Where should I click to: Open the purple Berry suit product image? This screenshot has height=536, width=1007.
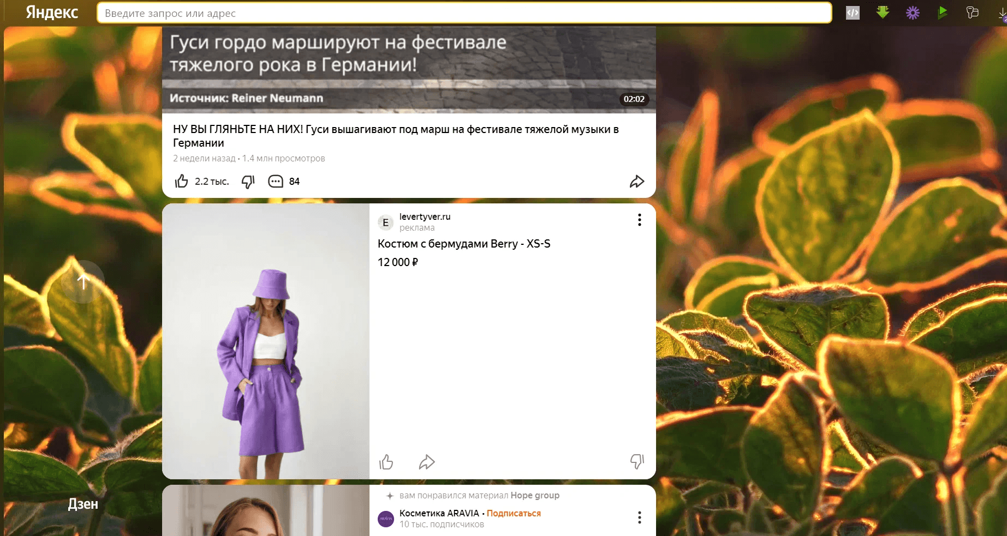tap(266, 341)
